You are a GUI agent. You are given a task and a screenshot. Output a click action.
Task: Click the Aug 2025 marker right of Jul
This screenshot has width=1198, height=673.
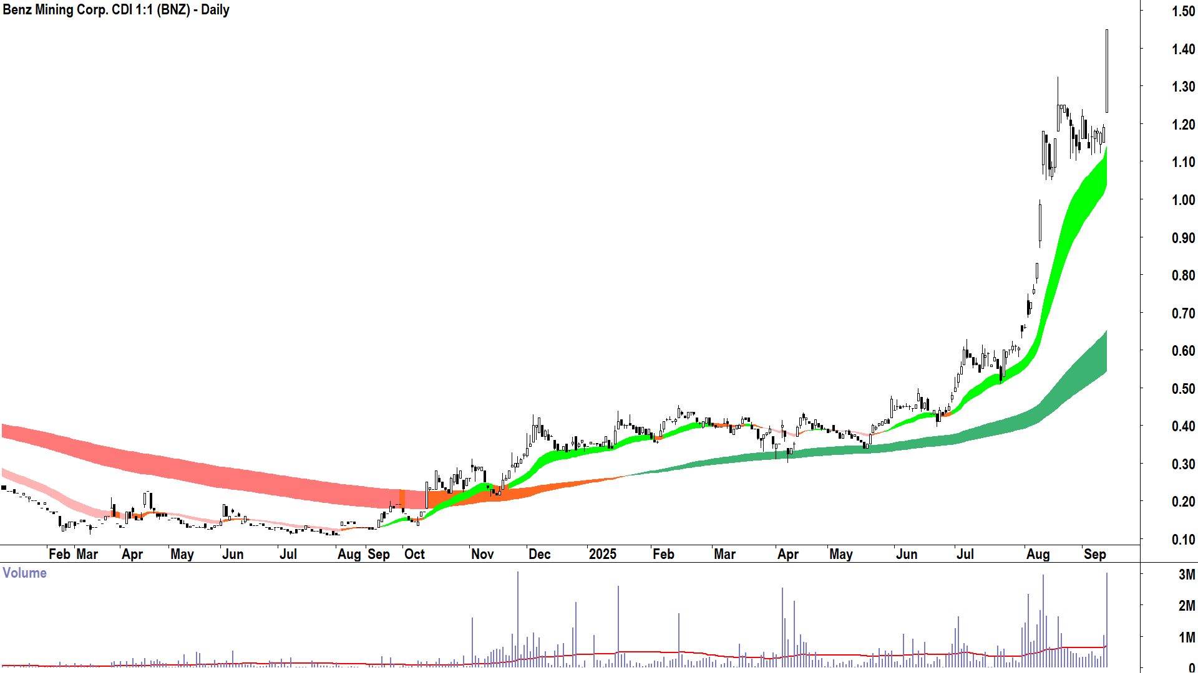[x=1038, y=554]
